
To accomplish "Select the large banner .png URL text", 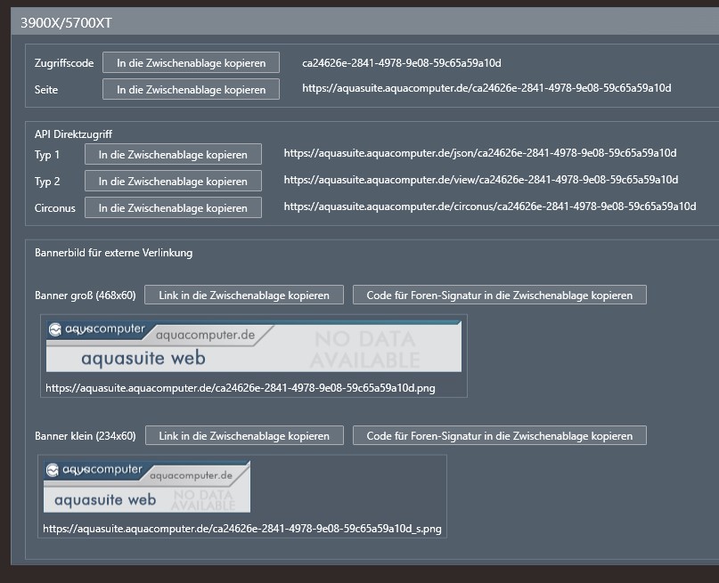I will point(241,388).
